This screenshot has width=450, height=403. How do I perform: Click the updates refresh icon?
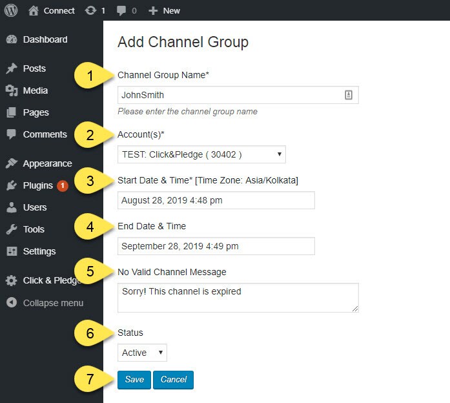point(90,10)
